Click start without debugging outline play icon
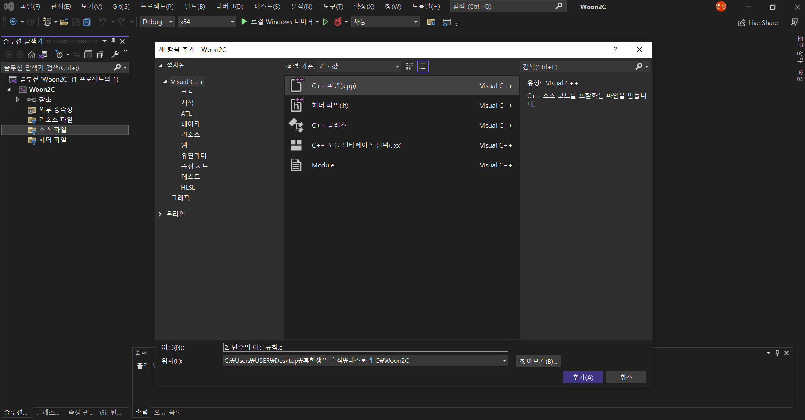Image resolution: width=805 pixels, height=420 pixels. pos(325,22)
